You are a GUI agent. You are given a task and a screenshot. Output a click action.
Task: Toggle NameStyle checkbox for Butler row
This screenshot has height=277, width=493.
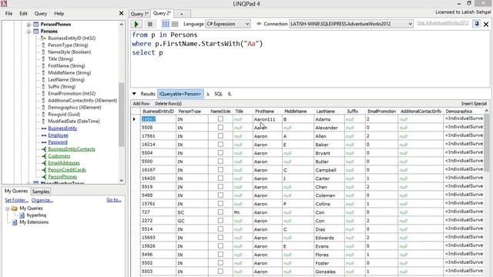[x=220, y=162]
